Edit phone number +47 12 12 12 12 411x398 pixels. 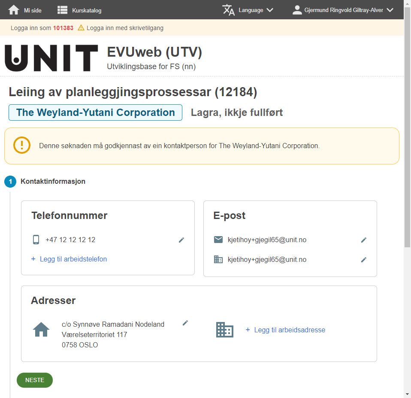[x=181, y=240]
